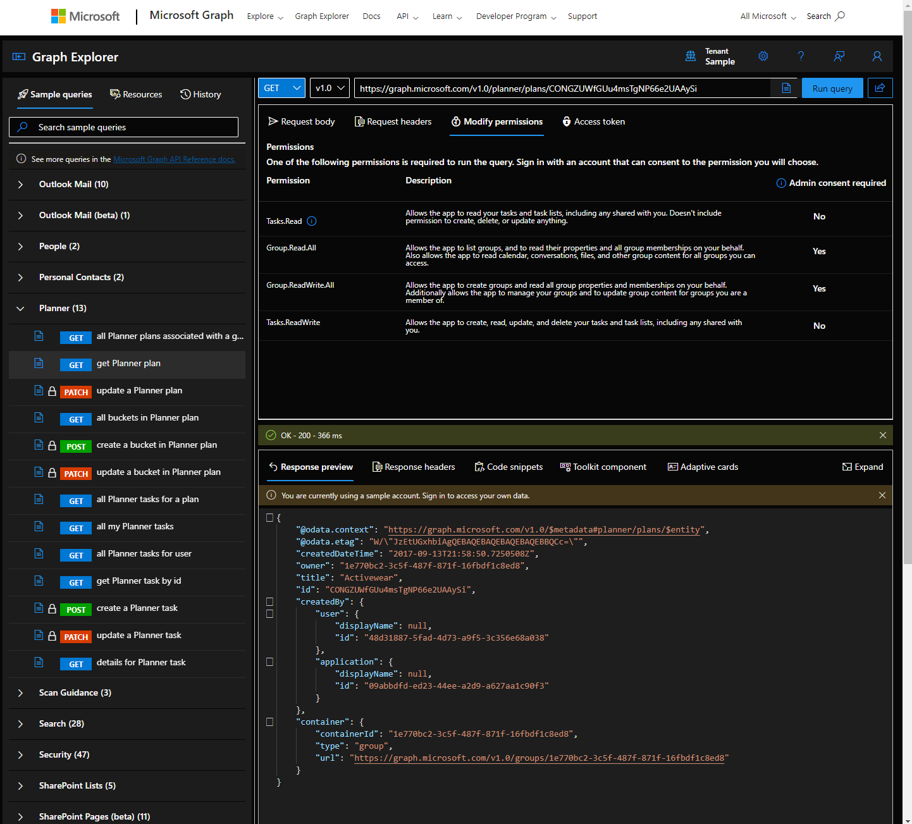The height and width of the screenshot is (824, 912).
Task: Toggle the fold box beside application
Action: tap(269, 661)
